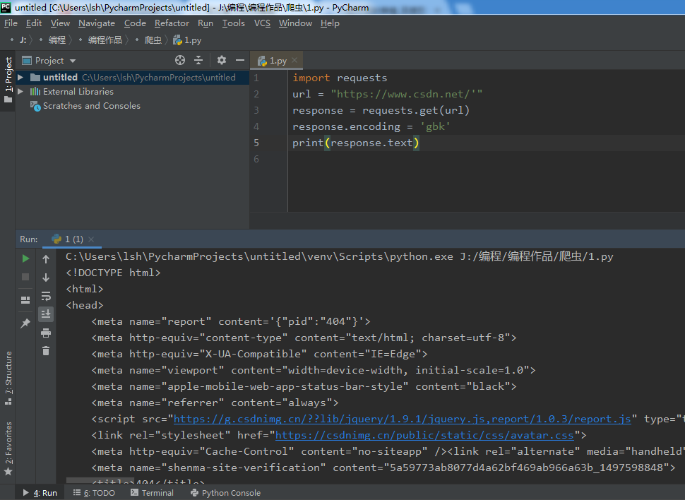685x500 pixels.
Task: Hide the Project panel with the minus icon
Action: (240, 60)
